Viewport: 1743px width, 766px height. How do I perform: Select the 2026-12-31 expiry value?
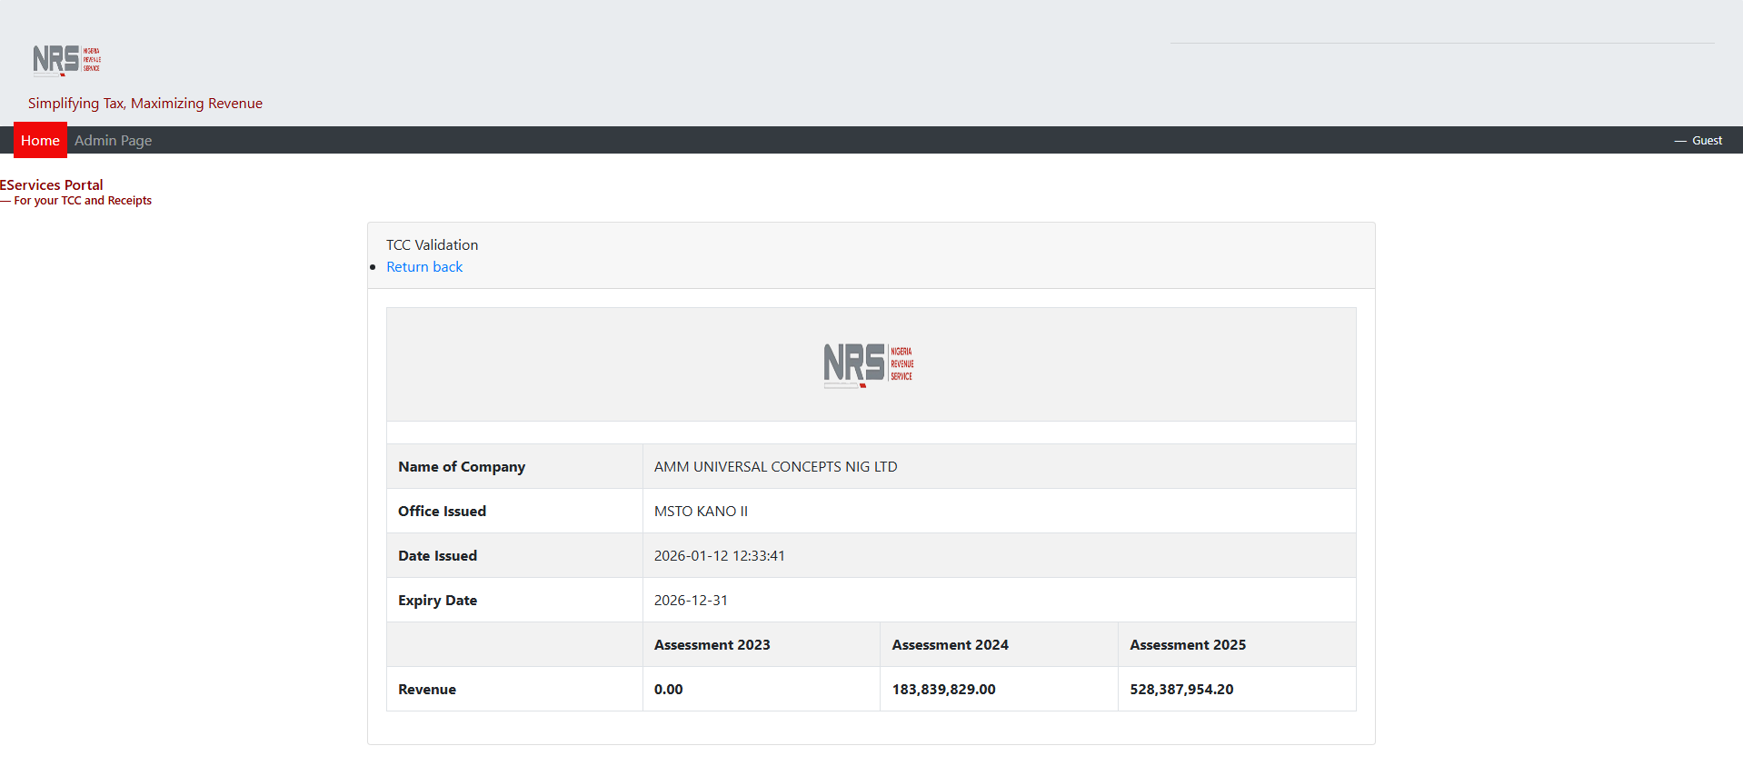click(x=691, y=601)
